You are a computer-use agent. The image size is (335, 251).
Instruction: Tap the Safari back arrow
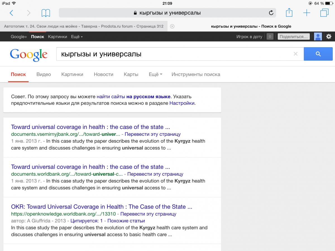pos(11,13)
